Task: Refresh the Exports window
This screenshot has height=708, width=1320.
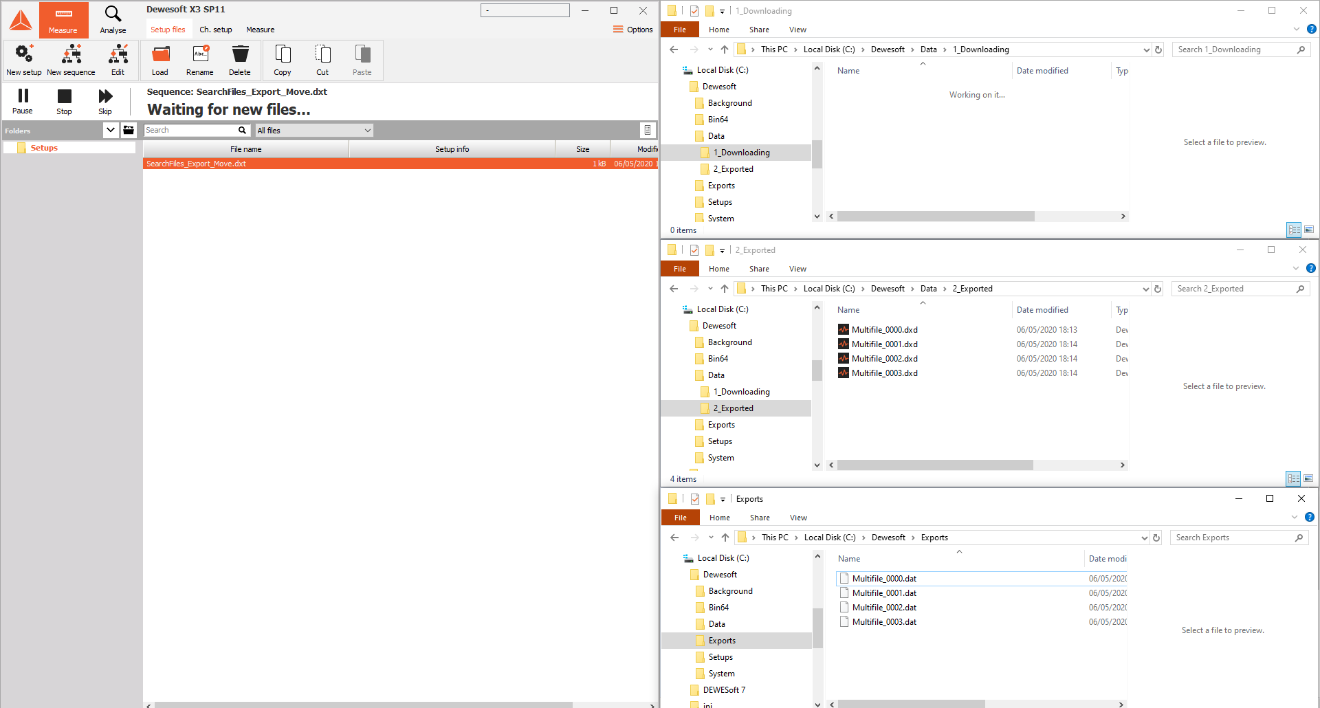Action: click(x=1156, y=538)
